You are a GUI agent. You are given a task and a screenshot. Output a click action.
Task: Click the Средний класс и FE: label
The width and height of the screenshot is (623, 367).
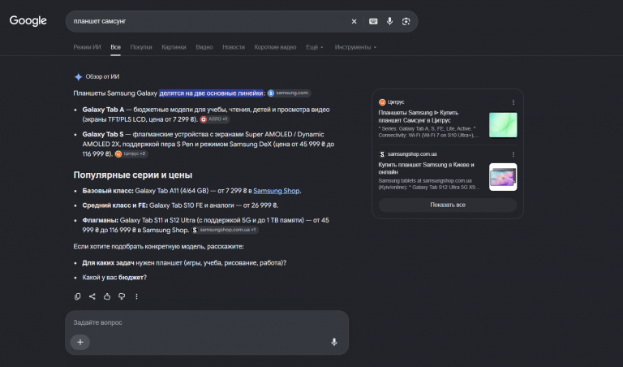[115, 205]
